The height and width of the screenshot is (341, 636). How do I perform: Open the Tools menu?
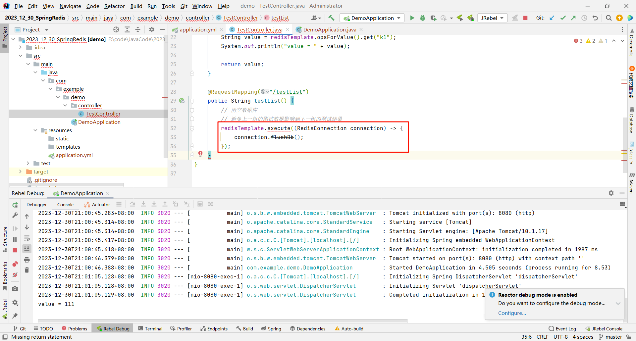[168, 6]
